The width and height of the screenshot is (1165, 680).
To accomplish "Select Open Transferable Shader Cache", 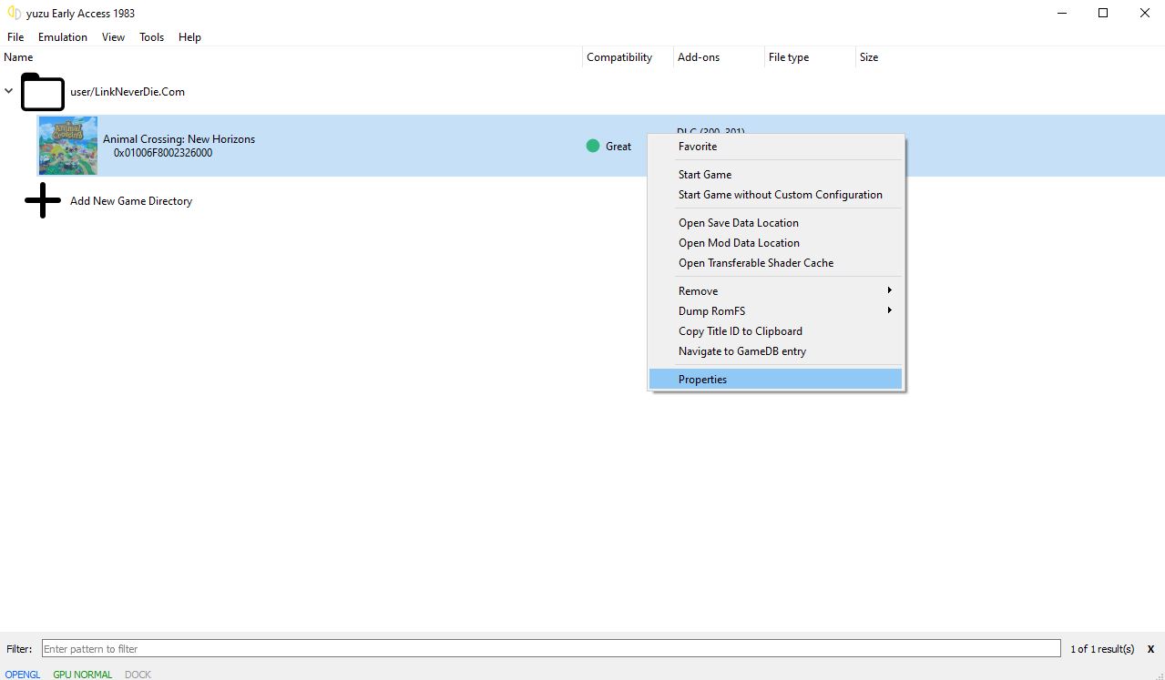I will pyautogui.click(x=776, y=263).
